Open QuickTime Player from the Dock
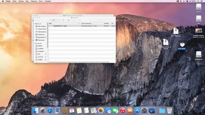This screenshot has width=205, height=115. pos(152,111)
